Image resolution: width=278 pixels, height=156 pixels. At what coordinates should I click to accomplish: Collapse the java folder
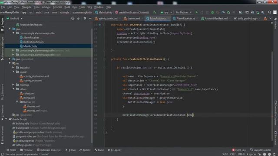[x=10, y=29]
